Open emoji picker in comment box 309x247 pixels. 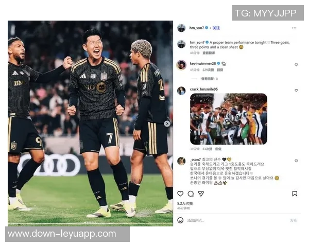[x=180, y=220]
